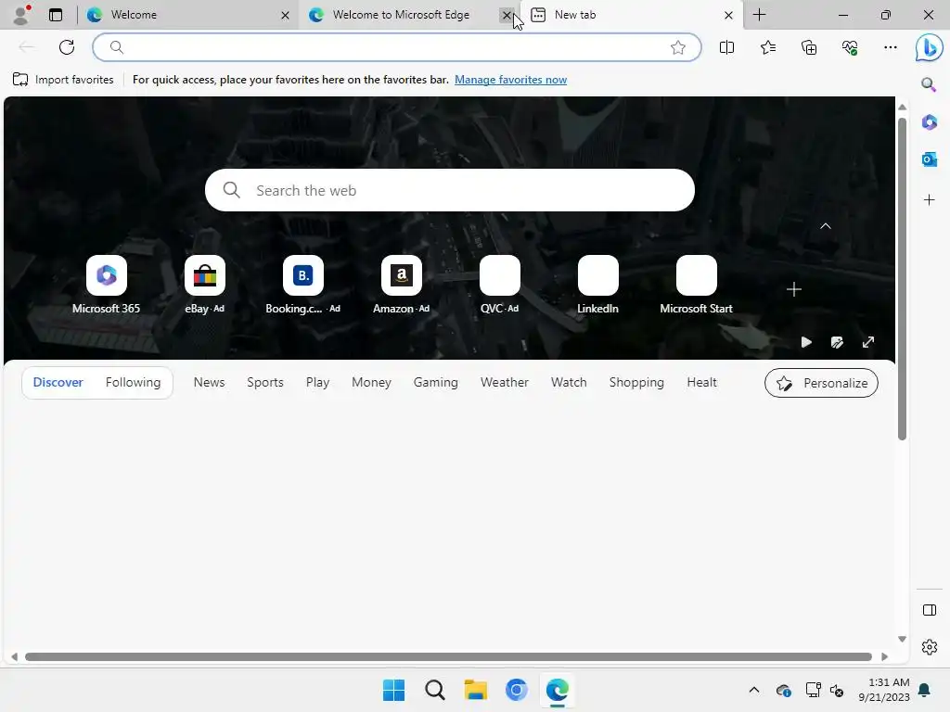The width and height of the screenshot is (950, 712).
Task: Close the New tab tab
Action: click(x=728, y=15)
